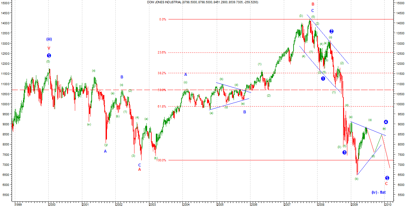Select the green (x) wave label
This screenshot has width=405, height=206.
[94, 71]
